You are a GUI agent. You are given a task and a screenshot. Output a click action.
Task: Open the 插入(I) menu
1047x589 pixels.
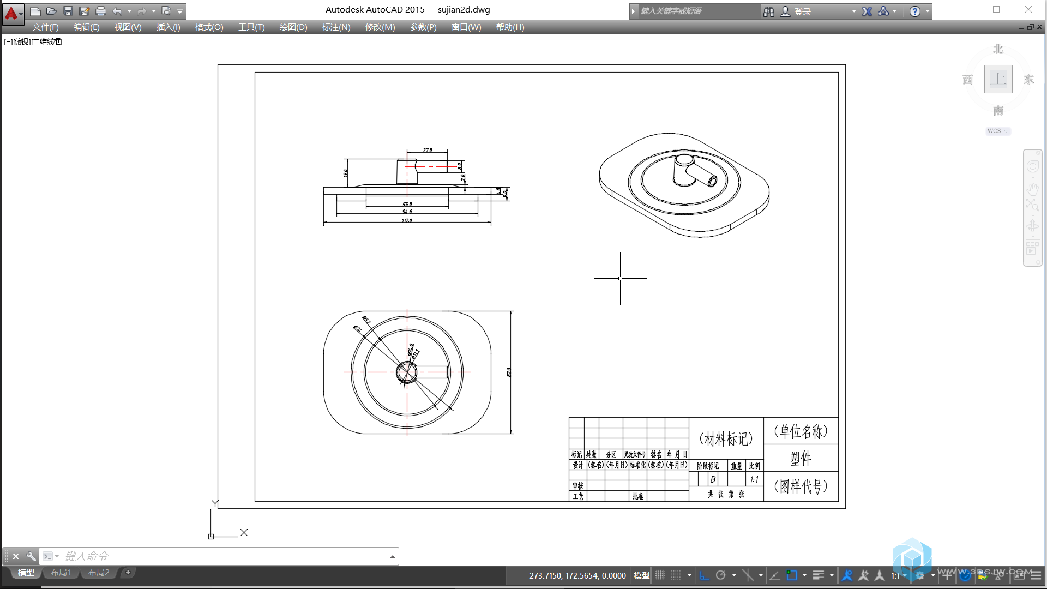168,27
